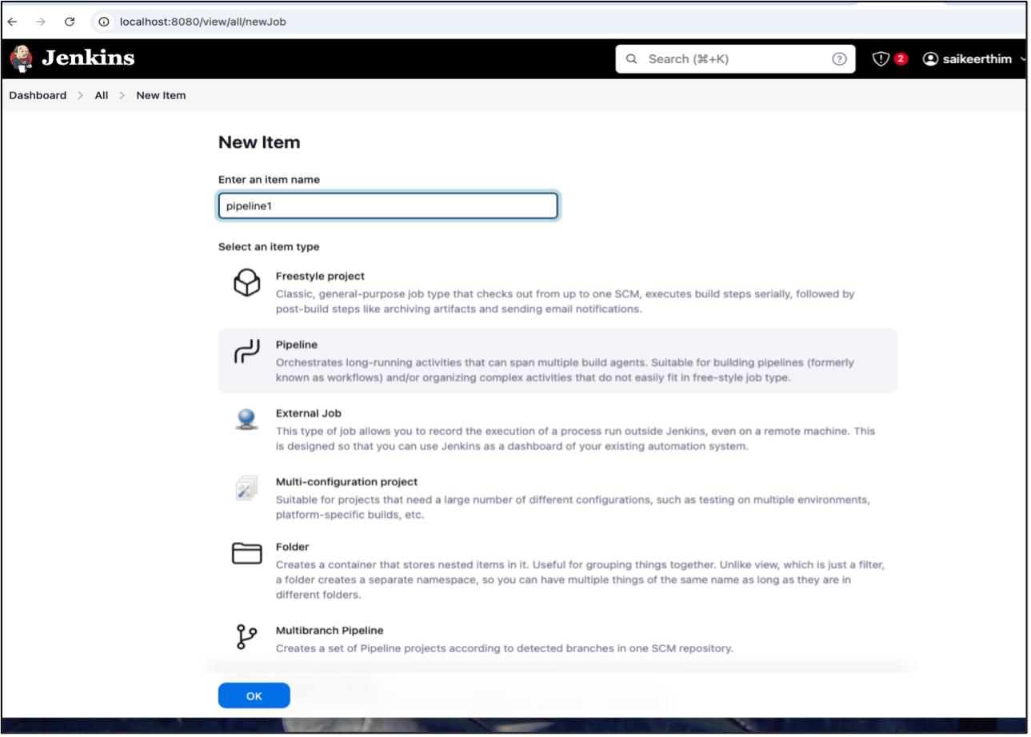Click the Jenkins logo
Image resolution: width=1031 pixels, height=737 pixels.
pyautogui.click(x=20, y=58)
